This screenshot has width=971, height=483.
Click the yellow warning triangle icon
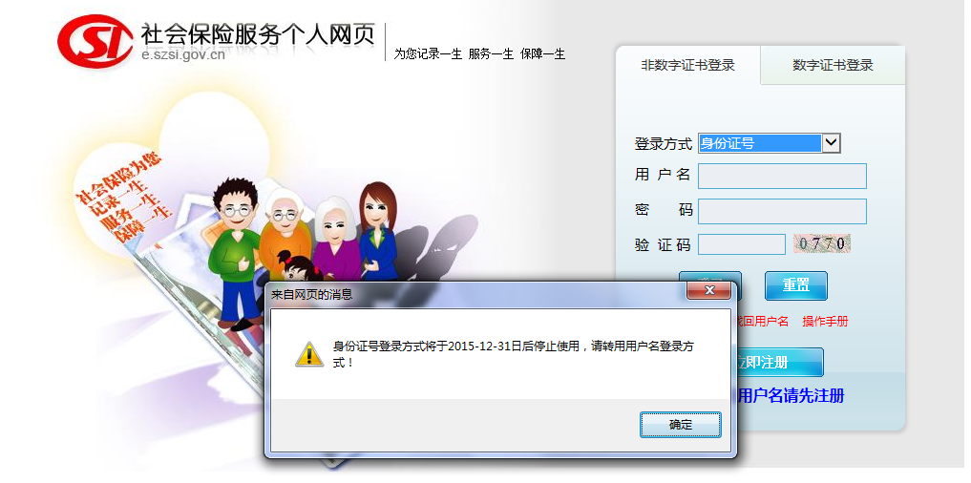[308, 353]
